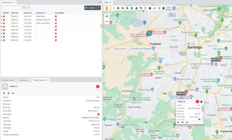
Task: Click the Vehículo column header
Action: click(x=15, y=13)
